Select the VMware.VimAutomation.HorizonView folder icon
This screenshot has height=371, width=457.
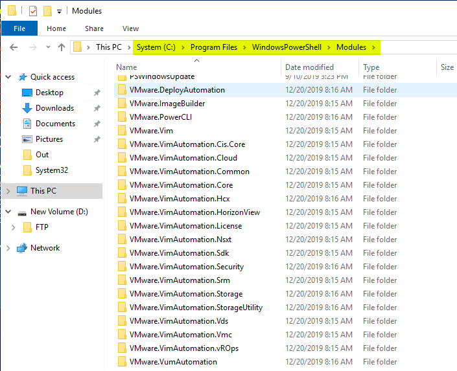[x=122, y=212]
